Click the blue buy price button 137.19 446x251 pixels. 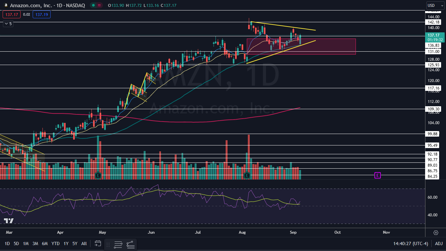click(41, 14)
